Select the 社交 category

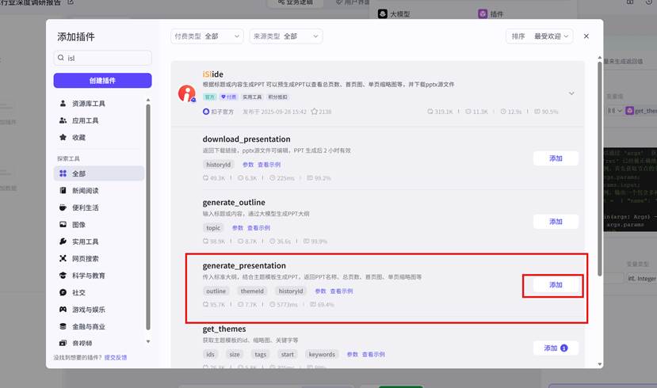click(99, 292)
